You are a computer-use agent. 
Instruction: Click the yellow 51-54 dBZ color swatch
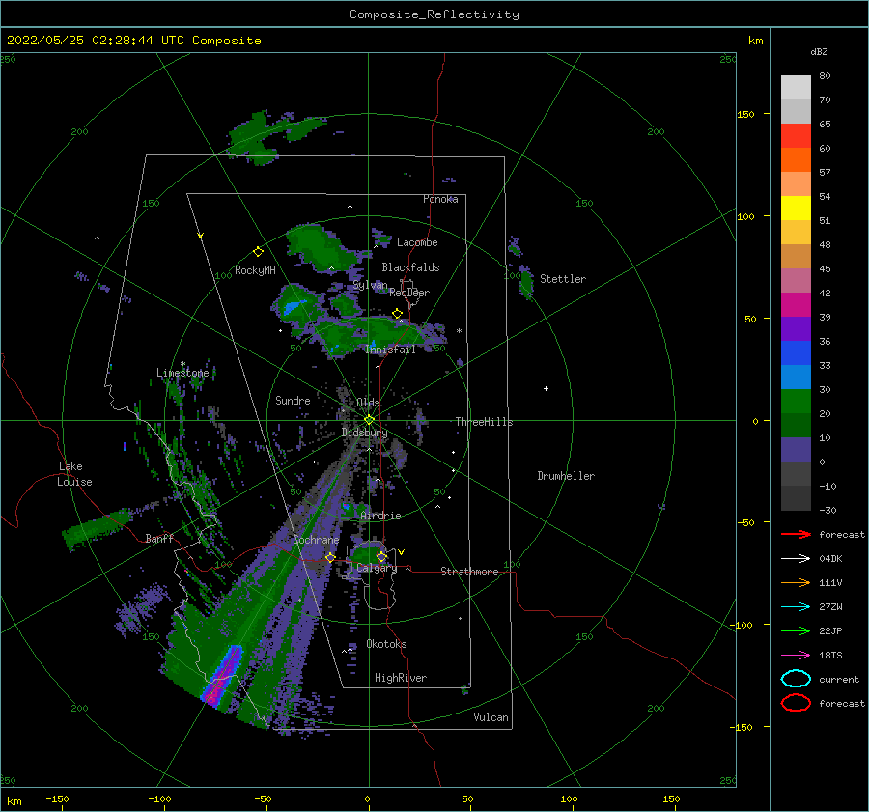tap(796, 209)
